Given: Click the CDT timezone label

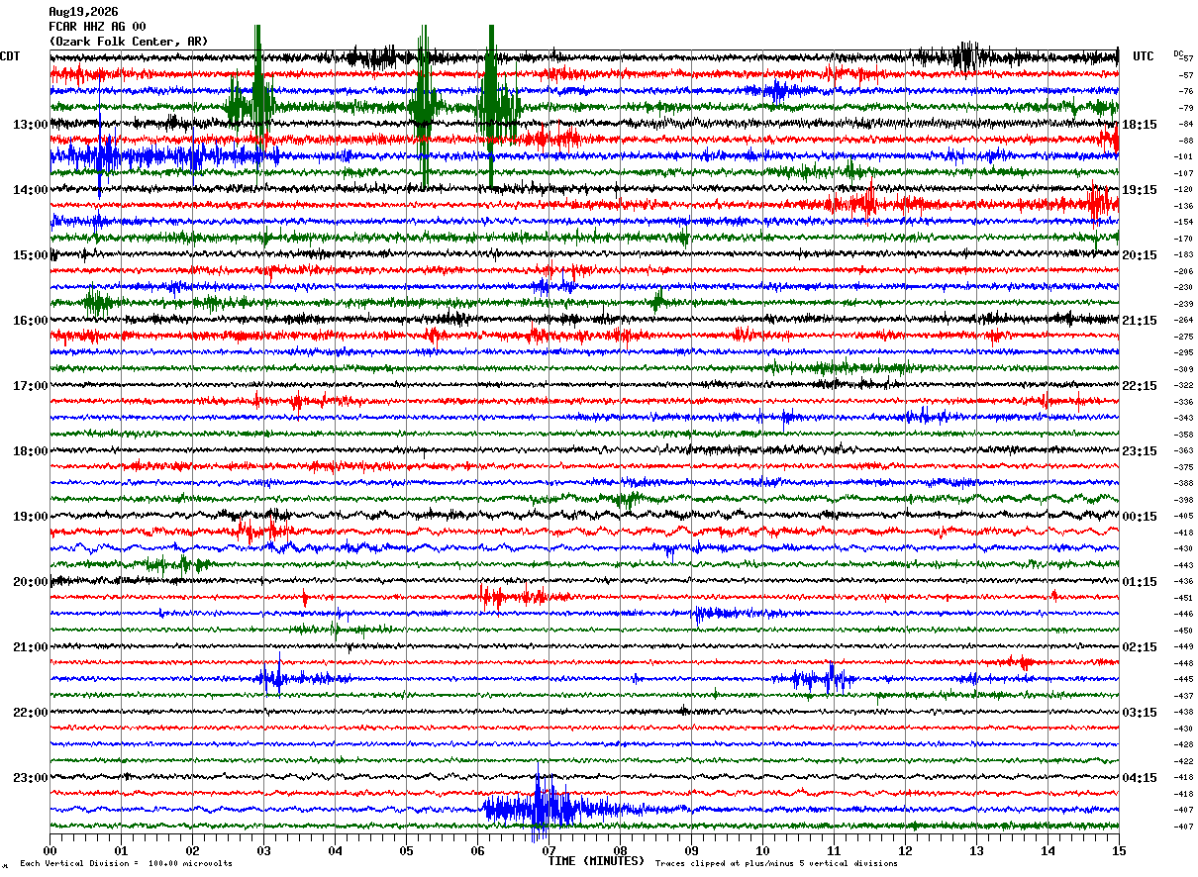Looking at the screenshot, I should (x=10, y=56).
